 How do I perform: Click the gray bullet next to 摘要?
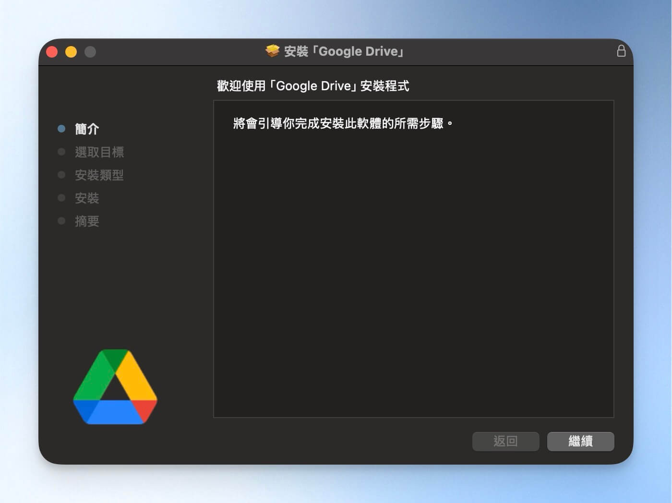click(61, 221)
